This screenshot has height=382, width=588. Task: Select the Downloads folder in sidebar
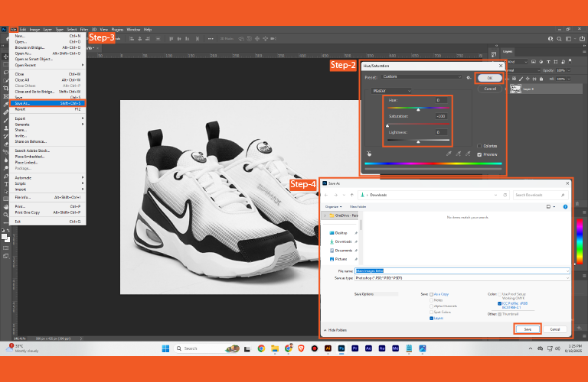point(342,241)
